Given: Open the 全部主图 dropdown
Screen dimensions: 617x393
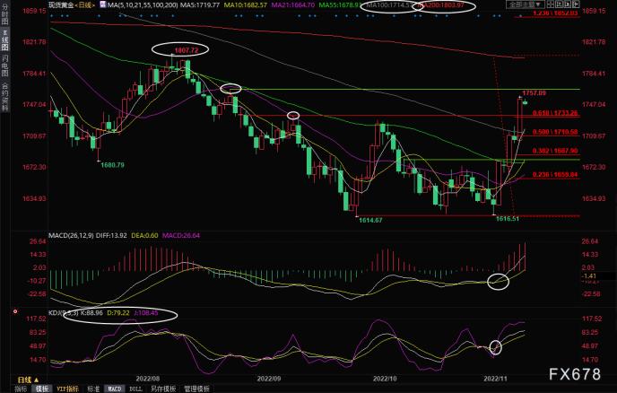Looking at the screenshot, I should 526,4.
